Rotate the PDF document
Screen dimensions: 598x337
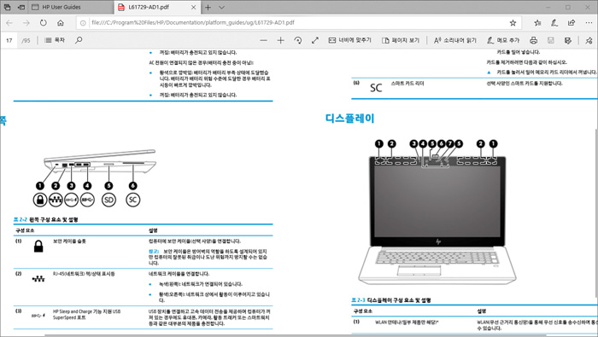tap(298, 40)
